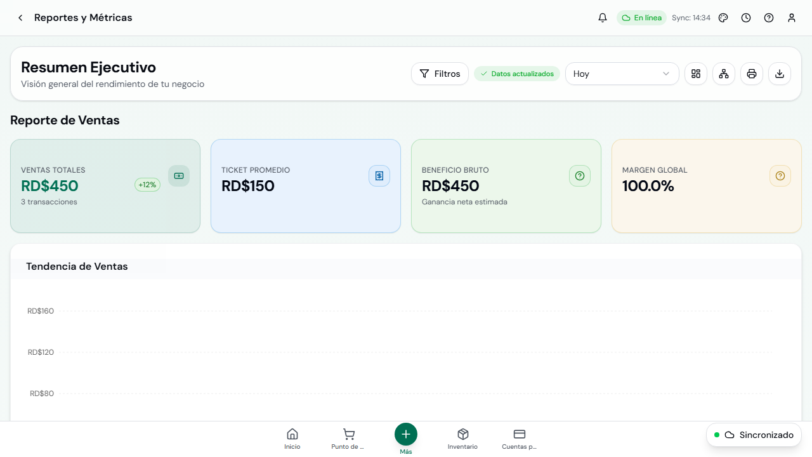Click Sync: 14:34 text

tap(691, 18)
